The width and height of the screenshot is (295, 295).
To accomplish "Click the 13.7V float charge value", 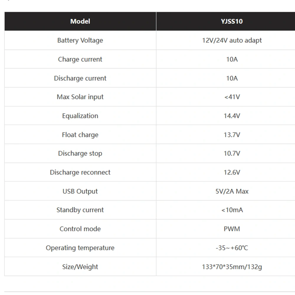I will 232,135.
